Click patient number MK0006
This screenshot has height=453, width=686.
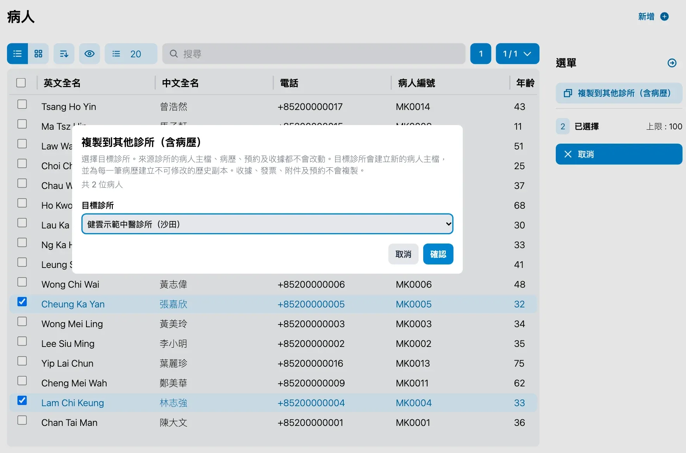coord(414,285)
